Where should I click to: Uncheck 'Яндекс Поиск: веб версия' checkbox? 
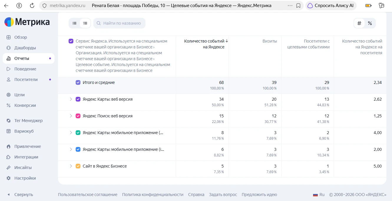point(78,116)
